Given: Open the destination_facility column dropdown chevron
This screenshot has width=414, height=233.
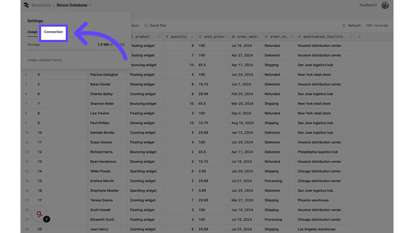Looking at the screenshot, I should pos(351,37).
